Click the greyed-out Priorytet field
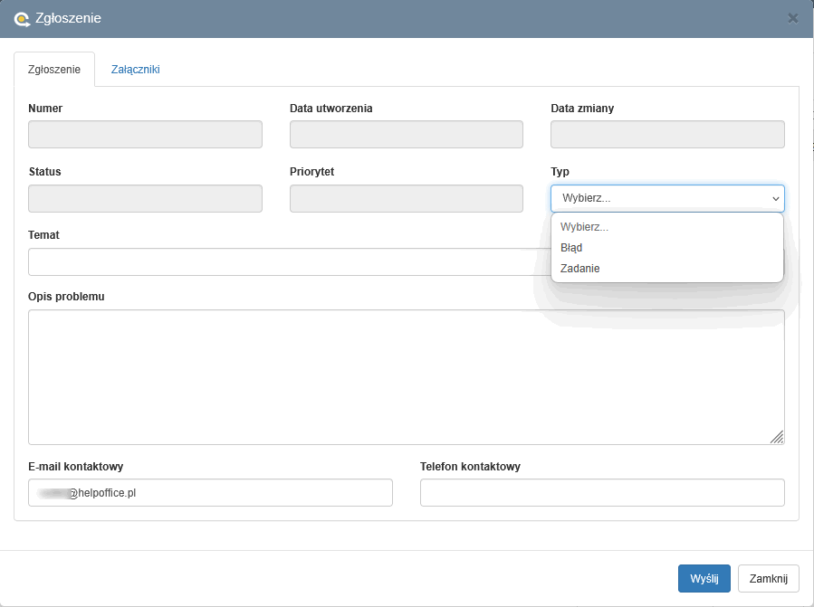Image resolution: width=814 pixels, height=607 pixels. click(x=406, y=198)
